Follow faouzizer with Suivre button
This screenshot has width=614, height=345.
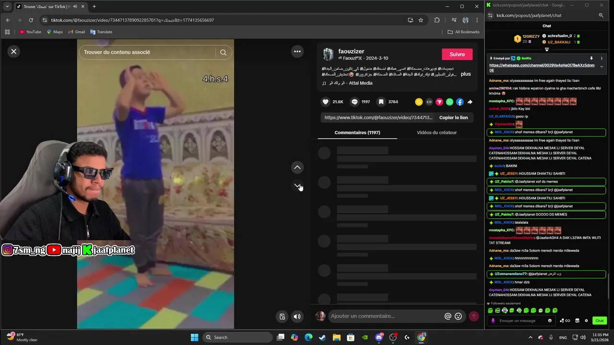(x=457, y=54)
